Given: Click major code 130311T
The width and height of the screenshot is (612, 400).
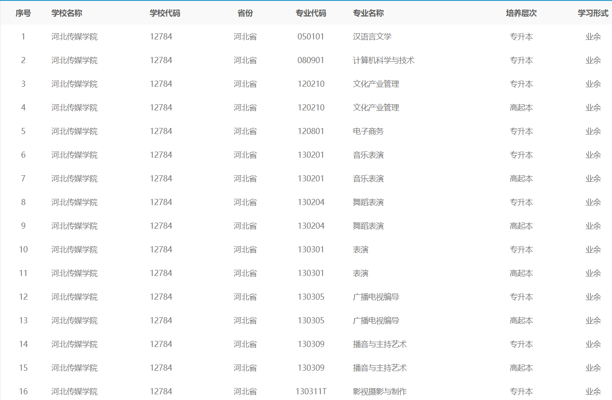Looking at the screenshot, I should (311, 392).
